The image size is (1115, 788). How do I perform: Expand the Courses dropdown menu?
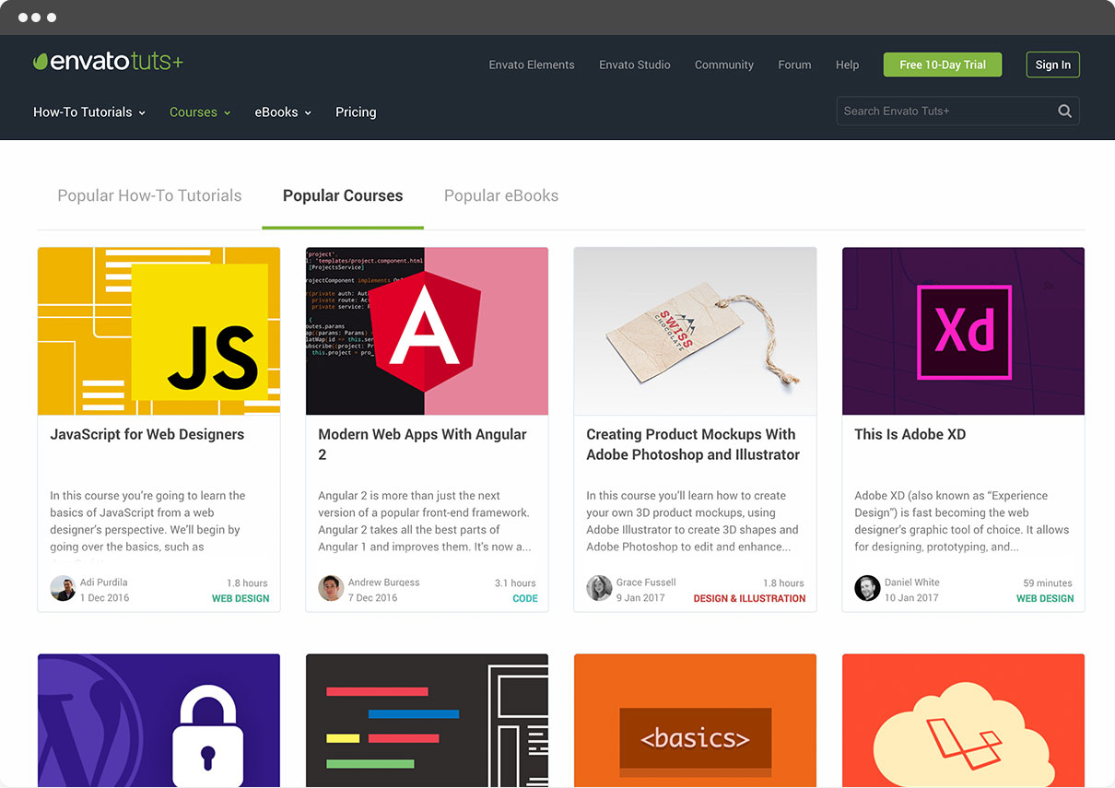[x=199, y=112]
